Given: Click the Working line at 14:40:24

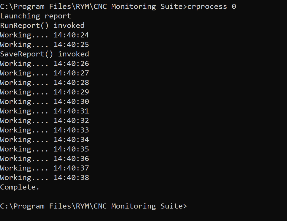Looking at the screenshot, I should click(45, 35).
